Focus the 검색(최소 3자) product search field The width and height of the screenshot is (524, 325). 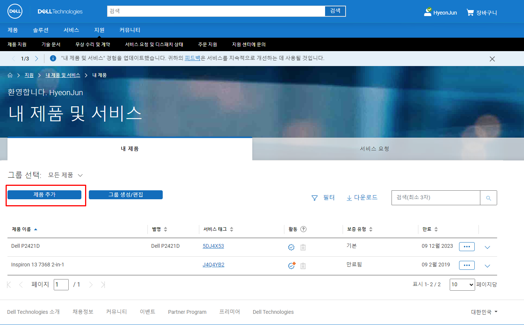pyautogui.click(x=436, y=198)
